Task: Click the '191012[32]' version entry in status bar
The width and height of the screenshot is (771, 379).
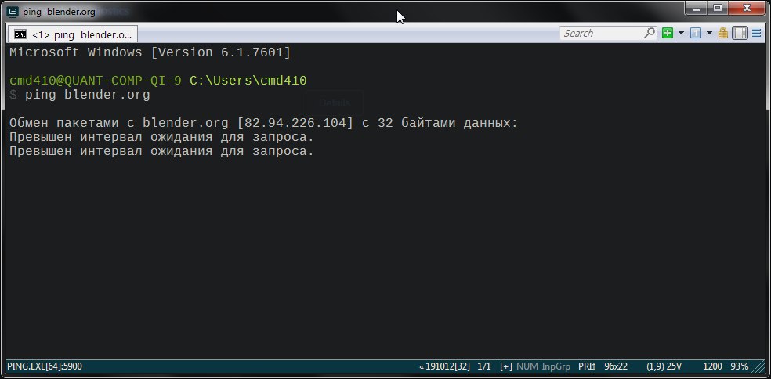Action: [x=445, y=366]
